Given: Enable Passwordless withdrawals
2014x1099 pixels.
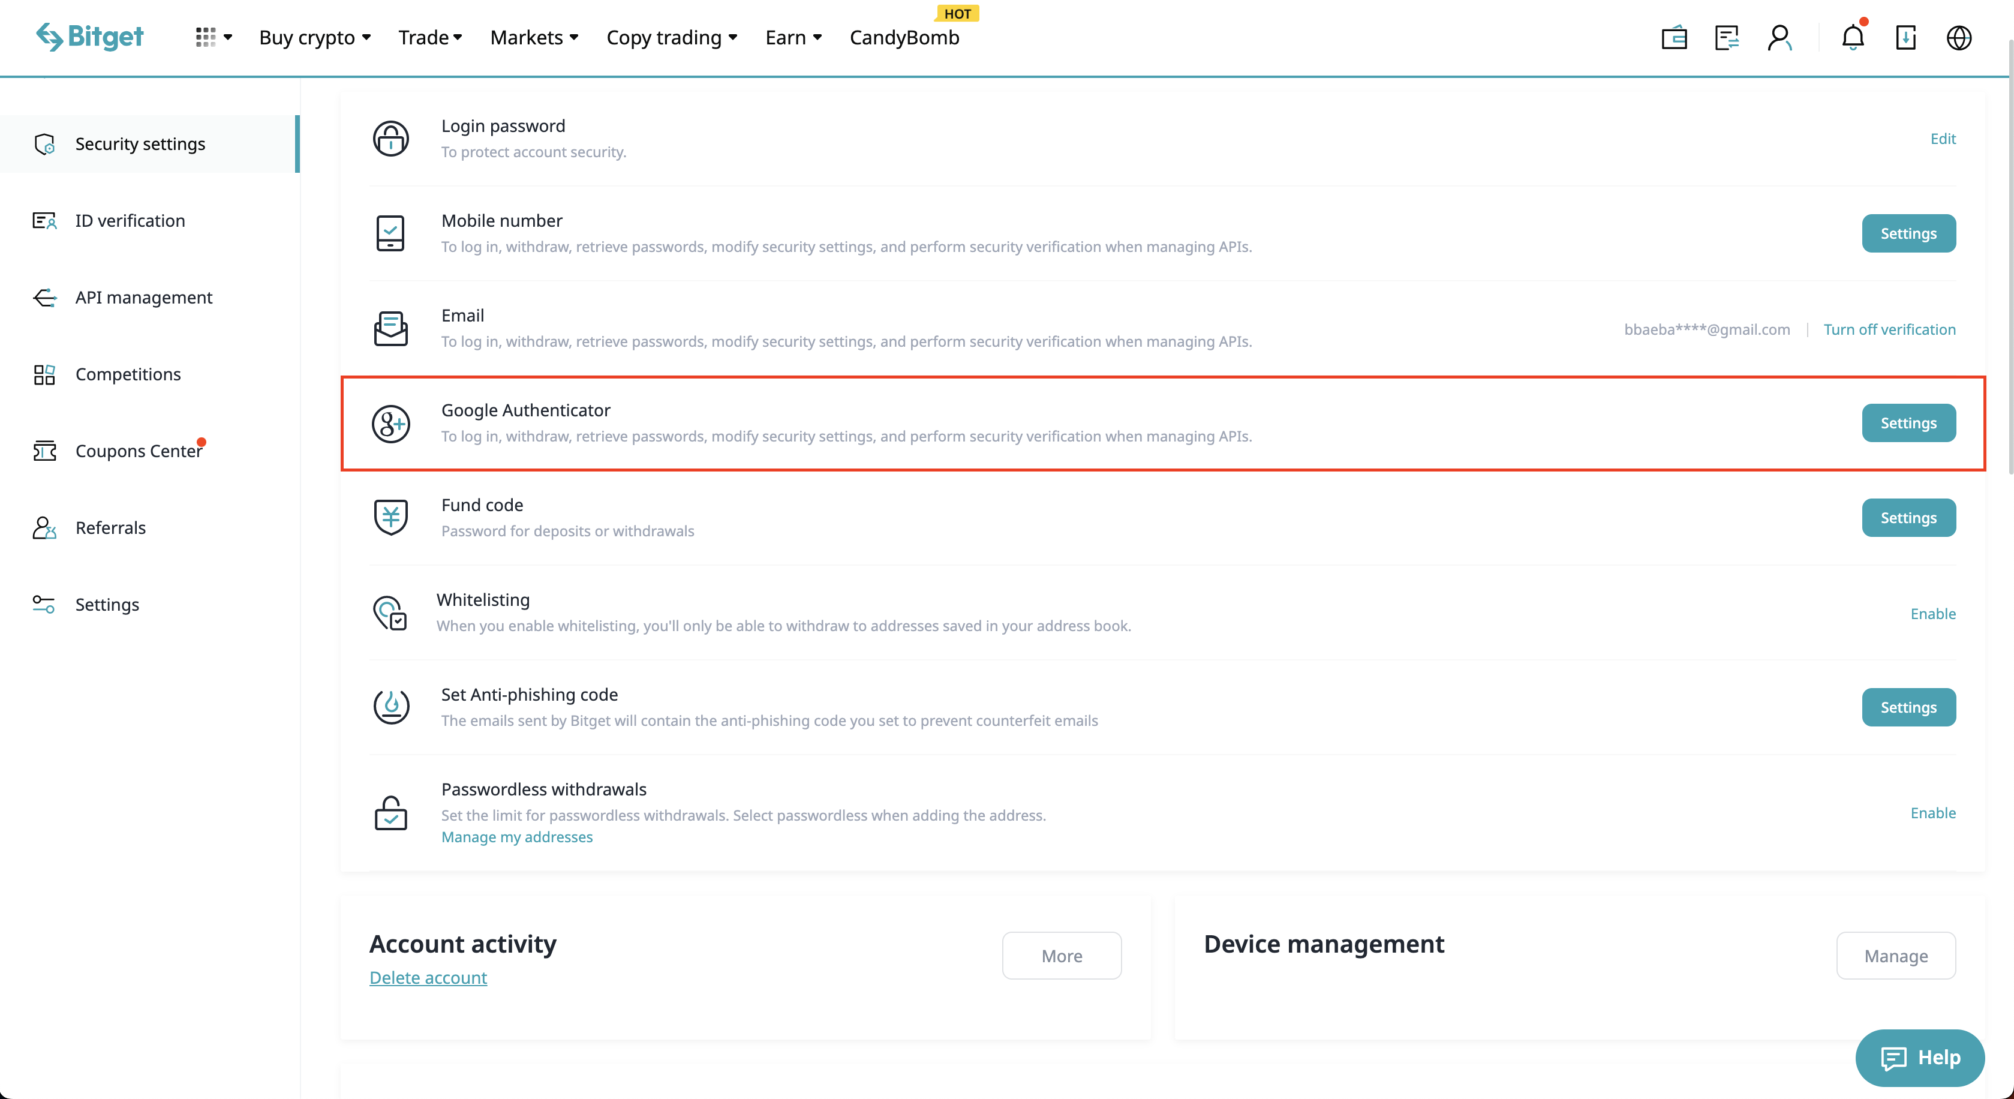Looking at the screenshot, I should [1932, 813].
